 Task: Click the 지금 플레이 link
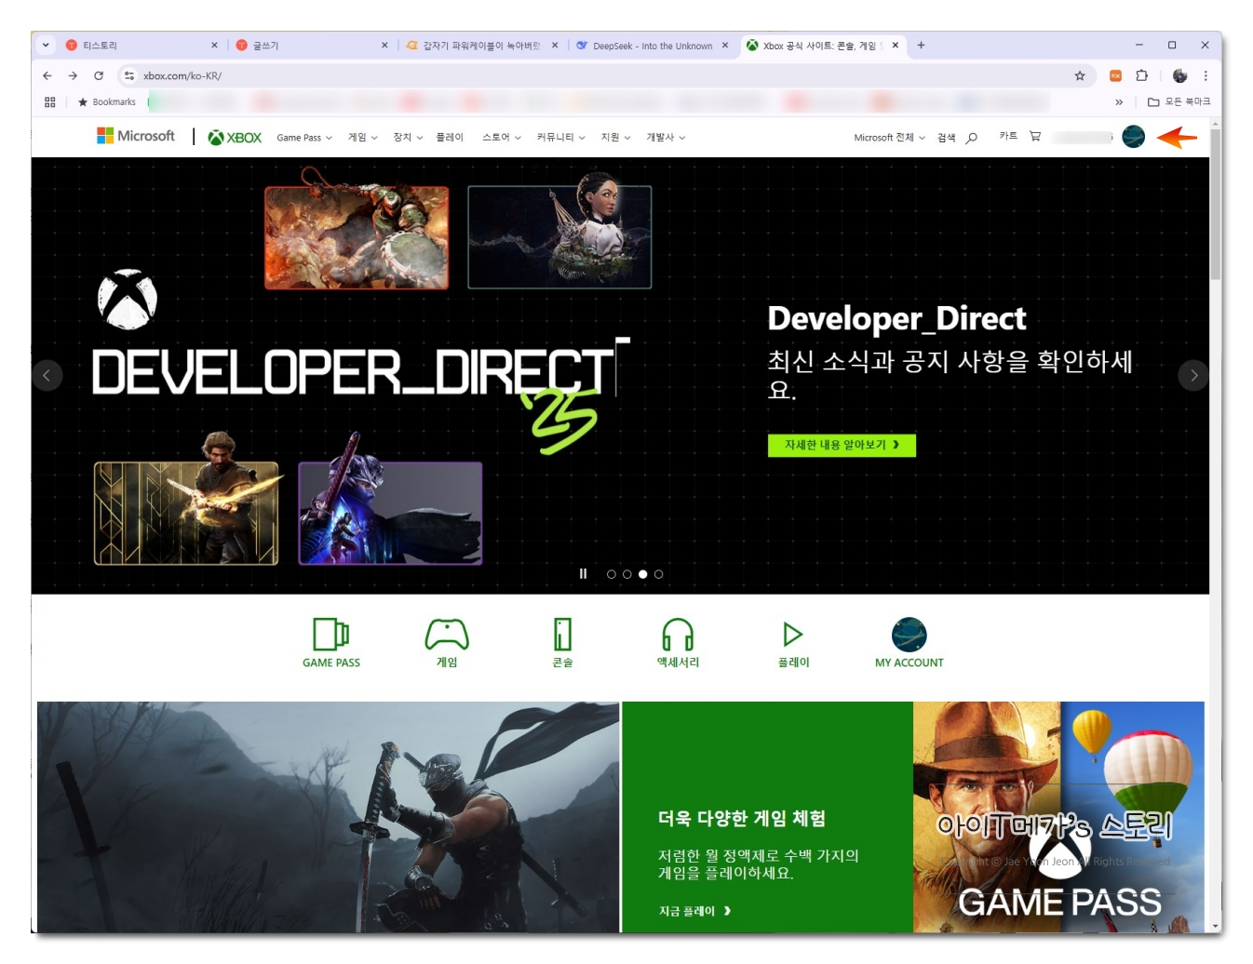[x=695, y=911]
